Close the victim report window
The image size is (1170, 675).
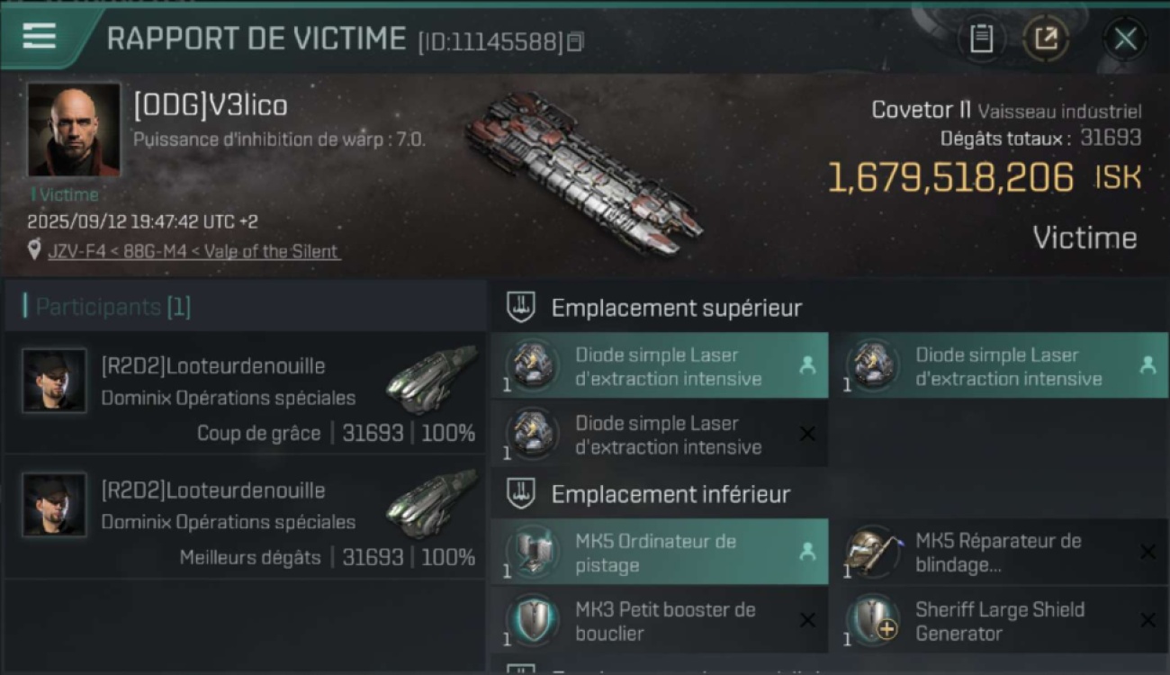click(x=1125, y=39)
